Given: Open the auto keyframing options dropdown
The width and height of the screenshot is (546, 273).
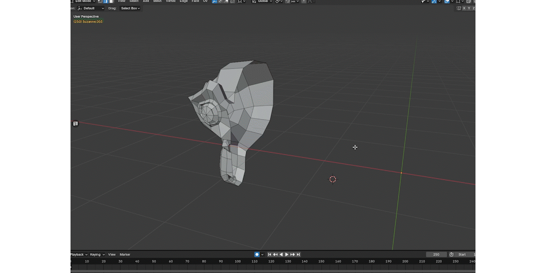Looking at the screenshot, I should (262, 254).
